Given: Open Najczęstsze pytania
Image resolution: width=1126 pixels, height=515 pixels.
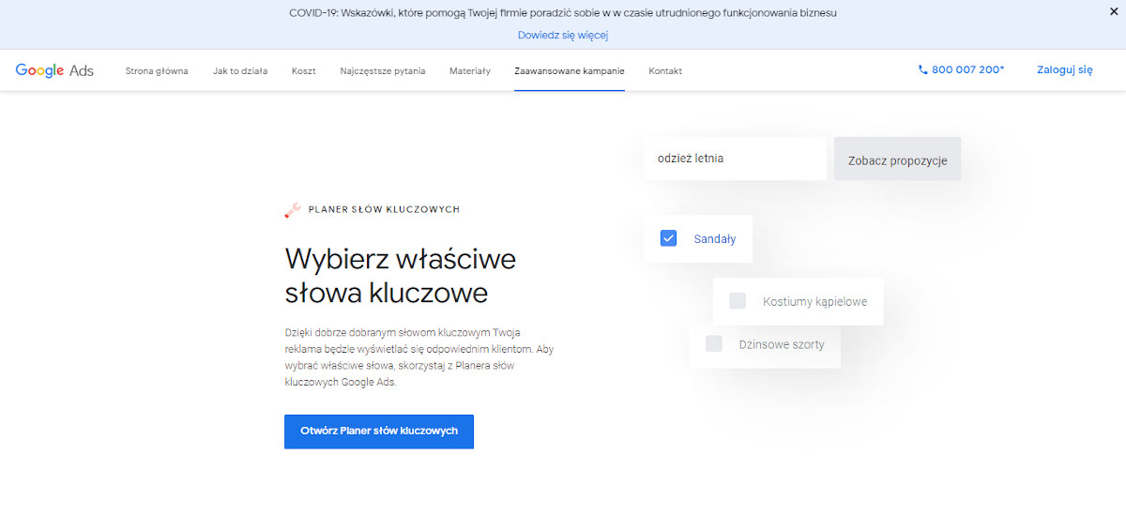Looking at the screenshot, I should [383, 71].
